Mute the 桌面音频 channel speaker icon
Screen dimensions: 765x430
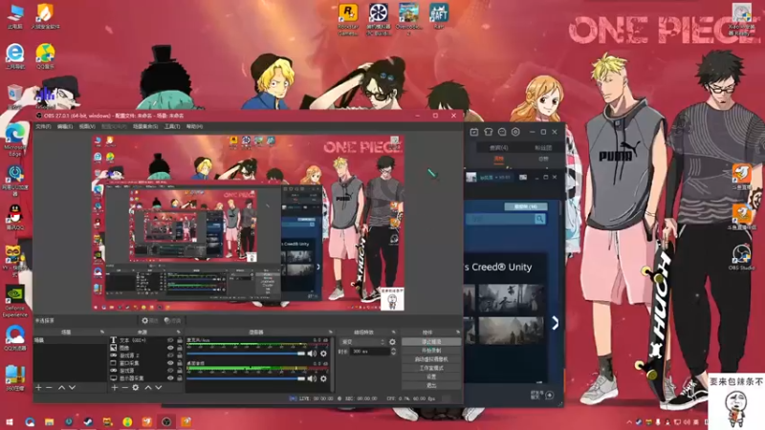(312, 378)
